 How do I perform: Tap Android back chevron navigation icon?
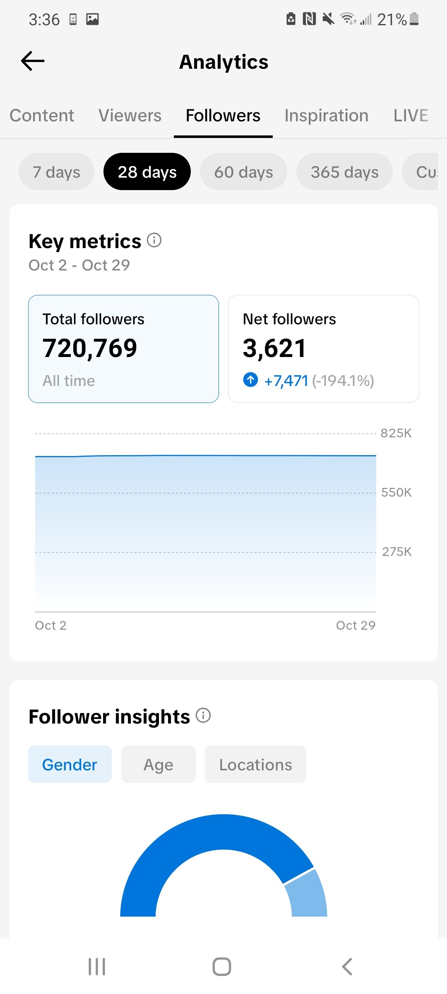pos(347,967)
